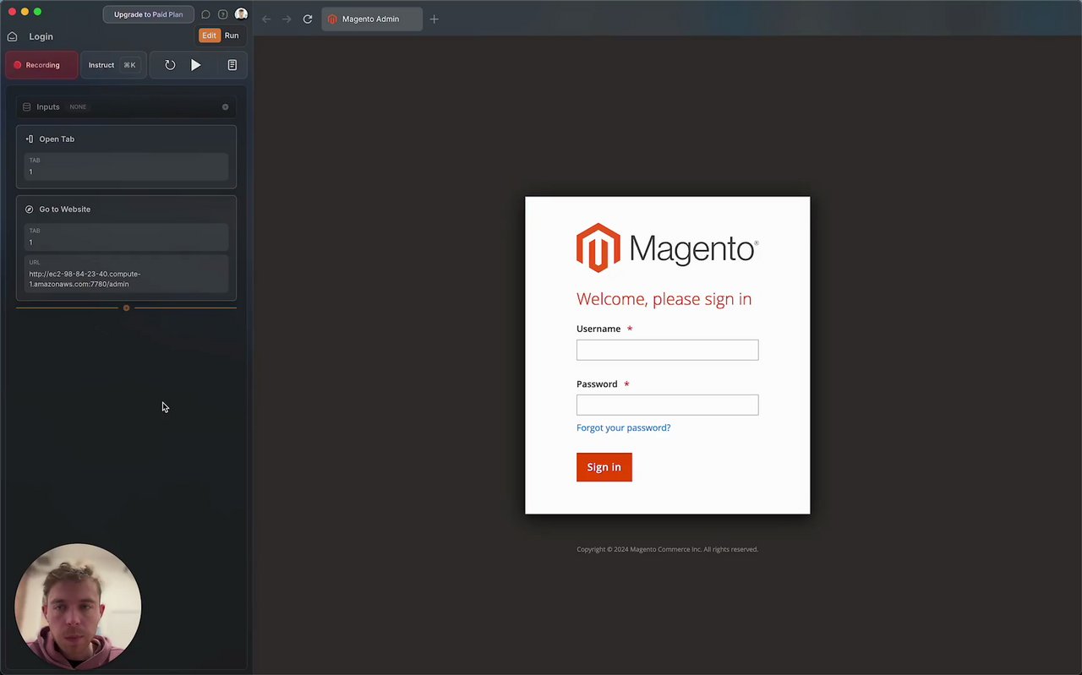Switch to Edit mode
The width and height of the screenshot is (1082, 675).
(x=209, y=35)
